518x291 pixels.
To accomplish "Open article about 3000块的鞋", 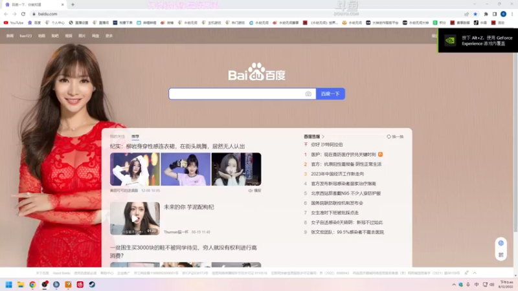I will click(x=183, y=252).
